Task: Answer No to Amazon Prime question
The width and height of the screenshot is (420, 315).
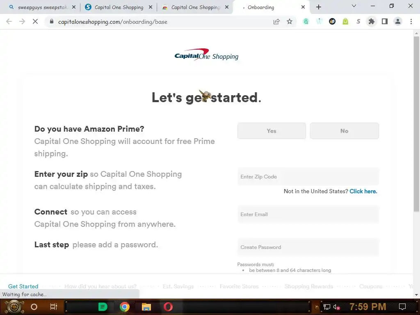Action: pyautogui.click(x=344, y=131)
